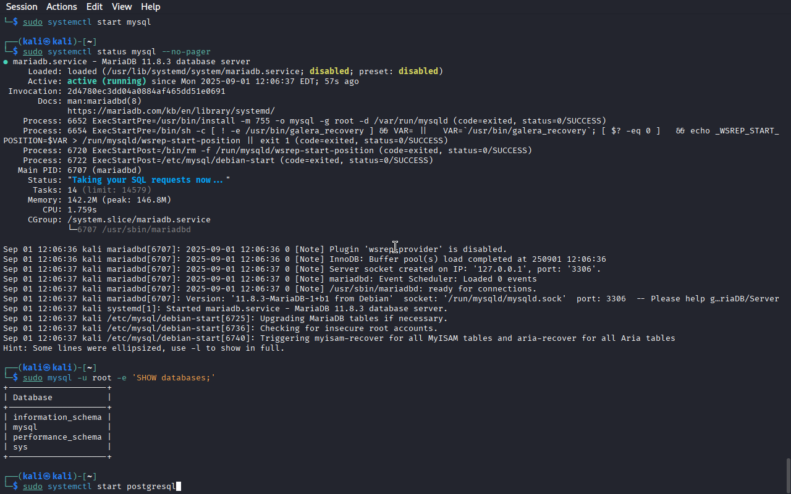Click "Plugin 'wsrep-provider' is disabled" log line

point(255,249)
